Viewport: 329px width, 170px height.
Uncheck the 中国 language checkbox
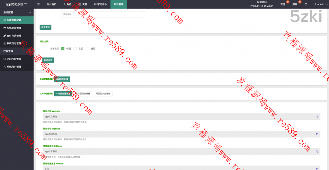(x=63, y=49)
